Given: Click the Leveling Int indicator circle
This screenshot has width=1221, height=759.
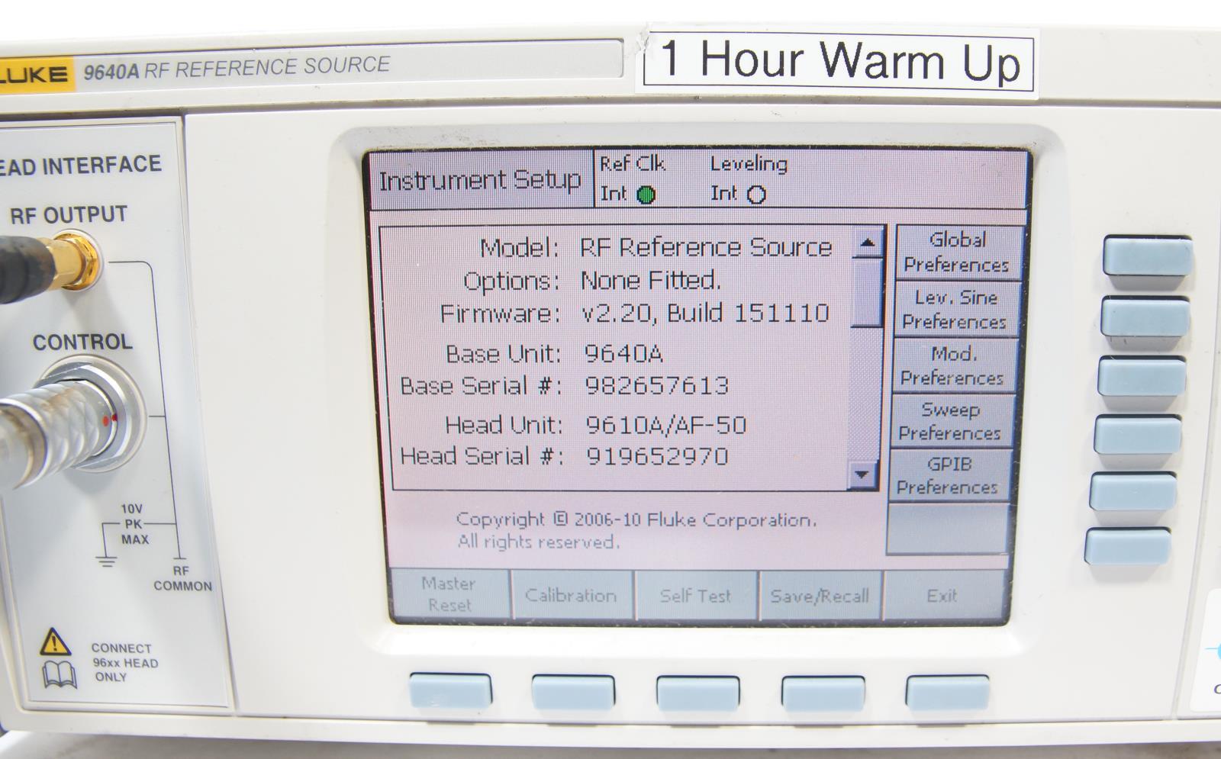Looking at the screenshot, I should pos(756,195).
